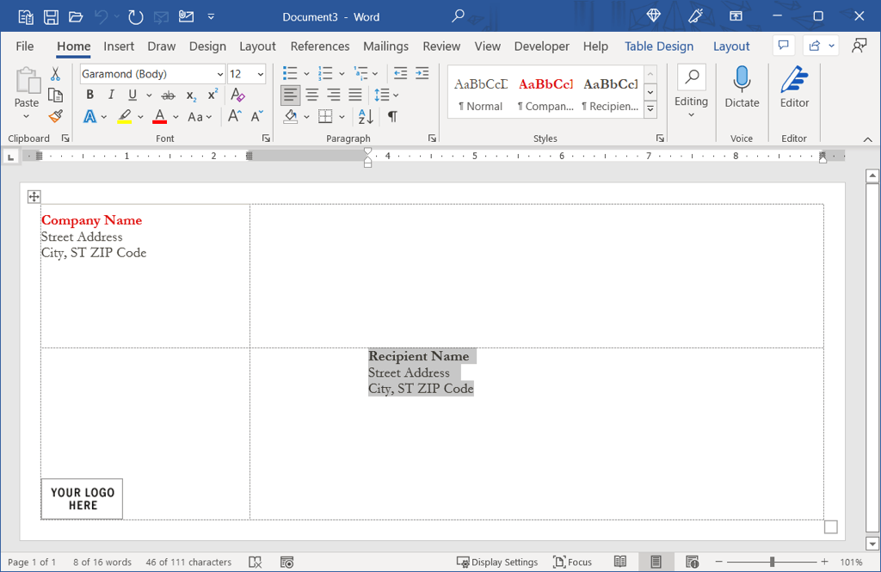The image size is (881, 572).
Task: Enable Focus mode from the status bar
Action: [572, 562]
